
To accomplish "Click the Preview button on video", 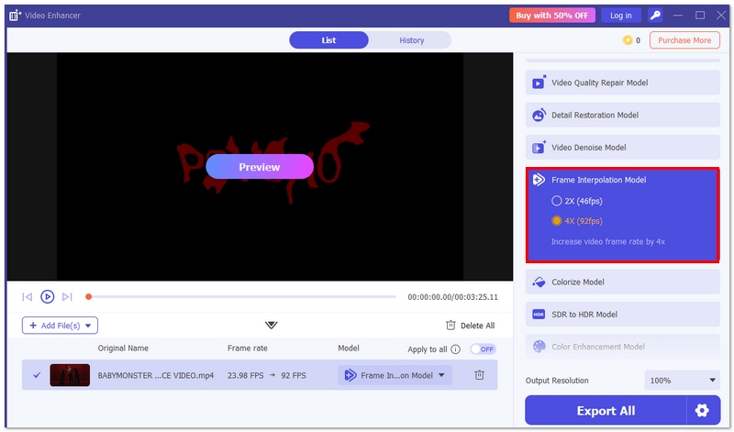I will pyautogui.click(x=260, y=167).
